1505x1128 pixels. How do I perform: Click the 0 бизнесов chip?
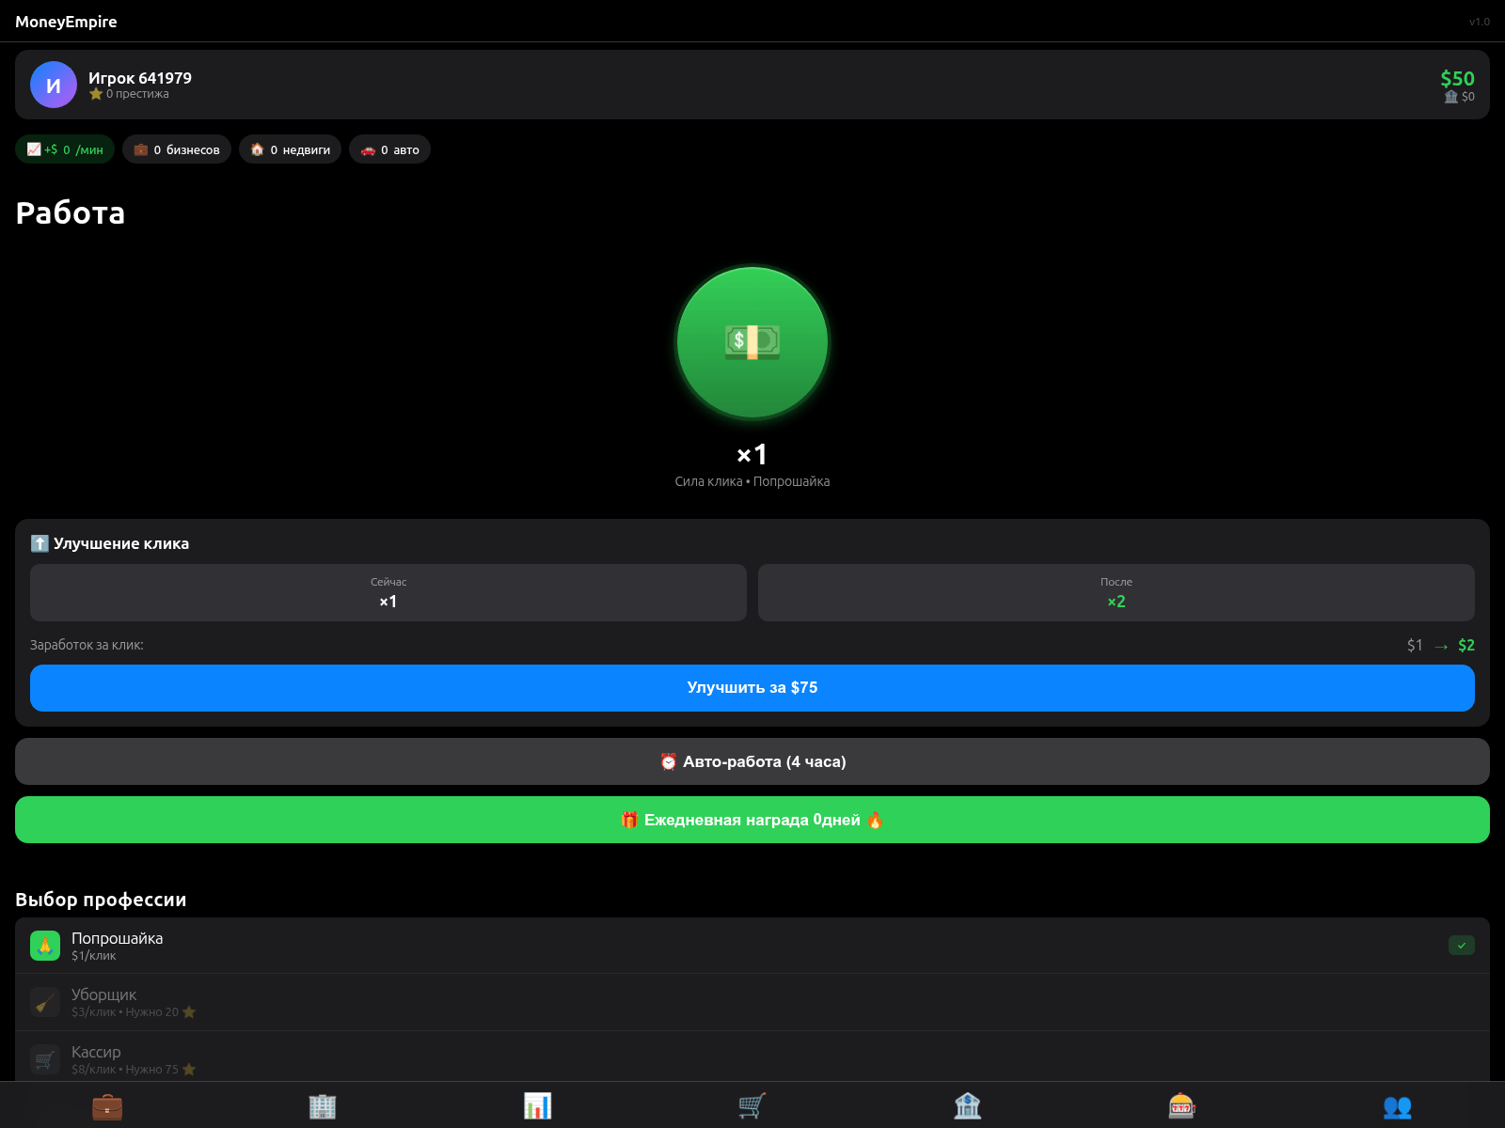pyautogui.click(x=177, y=149)
